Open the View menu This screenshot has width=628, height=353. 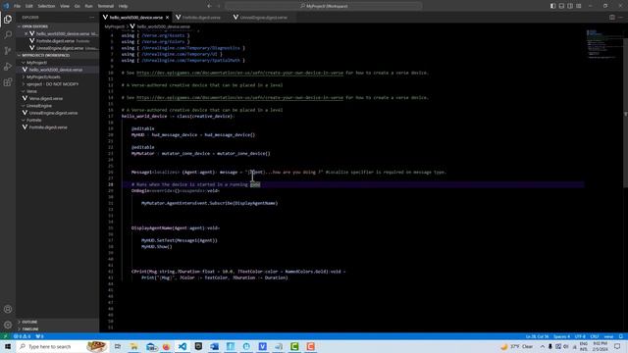pos(65,6)
